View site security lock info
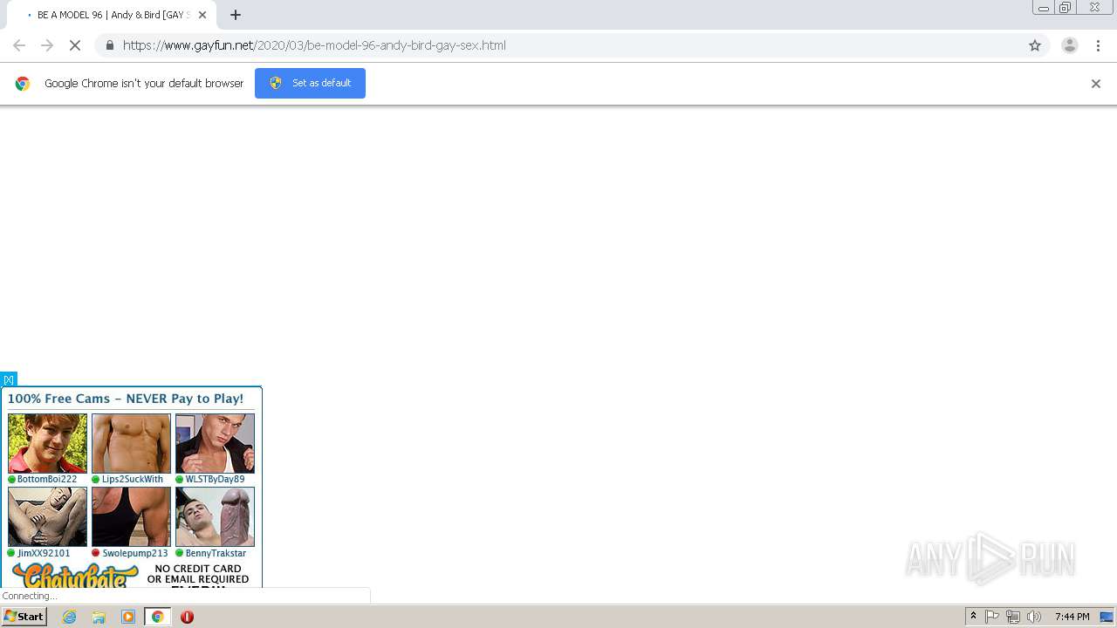1117x628 pixels. (x=109, y=45)
